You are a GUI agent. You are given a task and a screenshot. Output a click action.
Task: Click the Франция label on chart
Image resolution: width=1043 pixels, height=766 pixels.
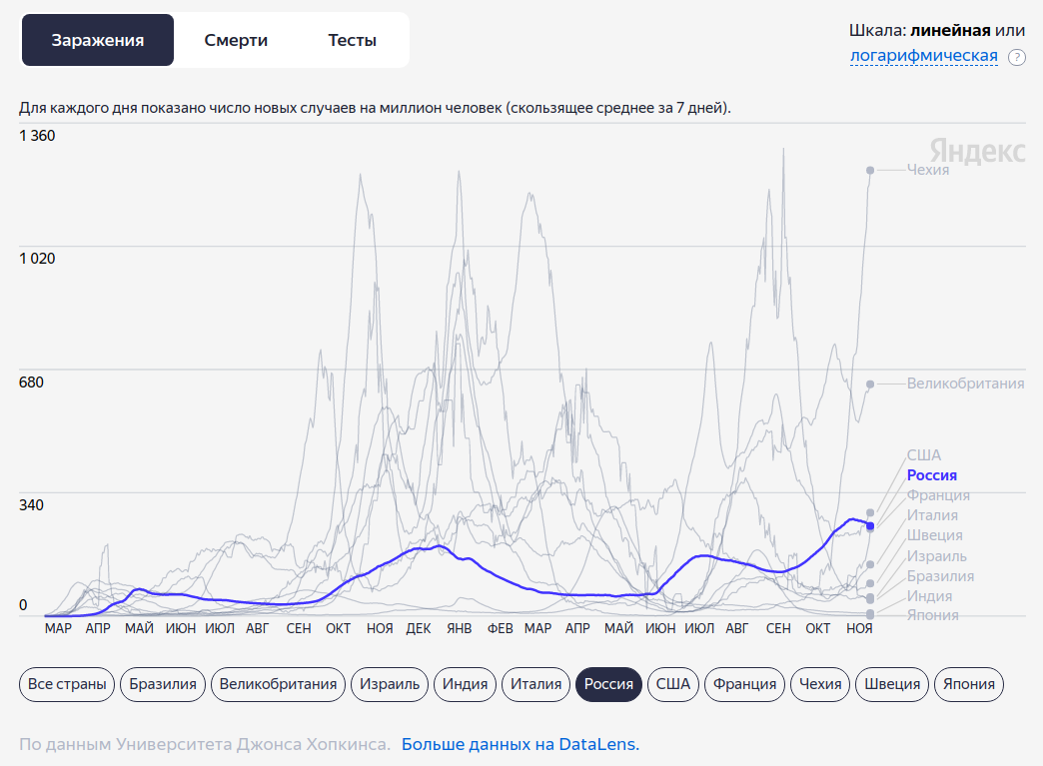pyautogui.click(x=938, y=495)
